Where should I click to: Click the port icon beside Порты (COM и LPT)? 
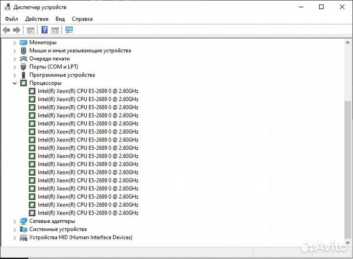pyautogui.click(x=24, y=67)
